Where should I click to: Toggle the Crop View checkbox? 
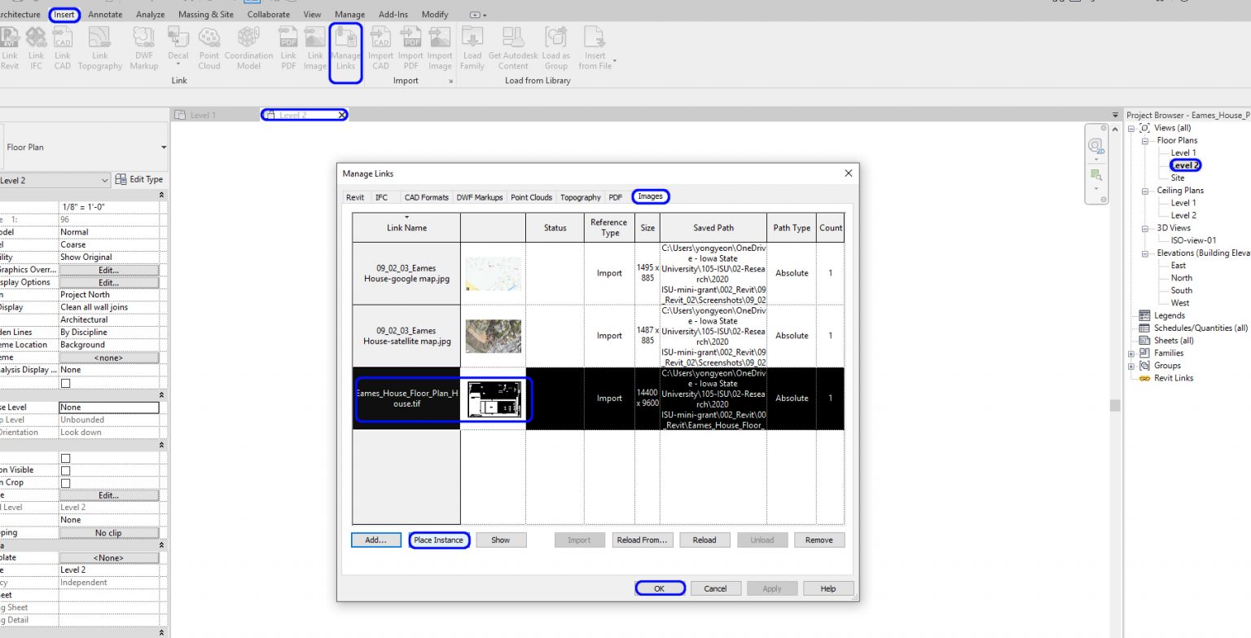pos(66,456)
